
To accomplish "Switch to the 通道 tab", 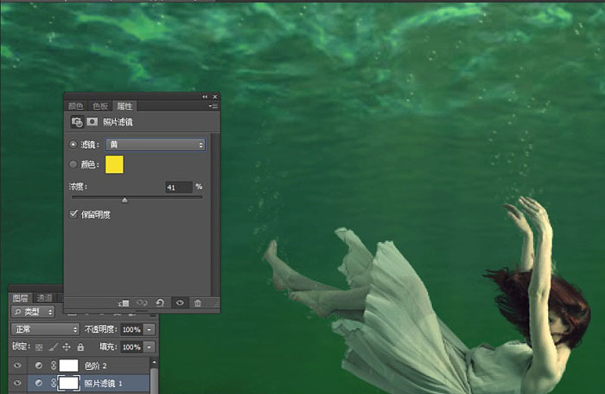I will [x=44, y=298].
